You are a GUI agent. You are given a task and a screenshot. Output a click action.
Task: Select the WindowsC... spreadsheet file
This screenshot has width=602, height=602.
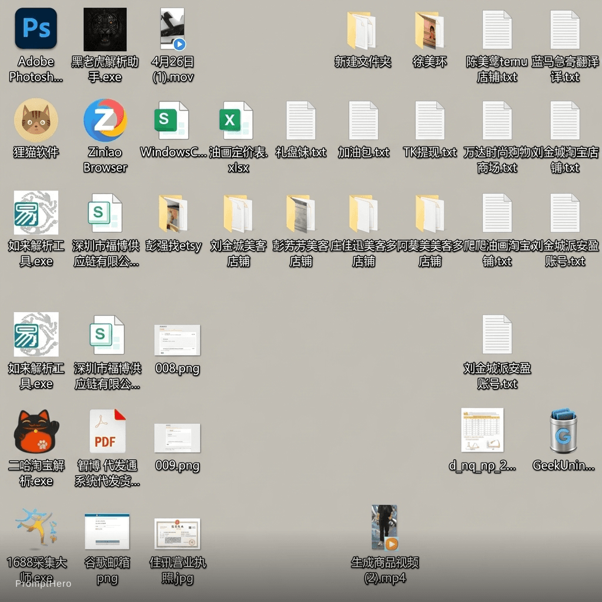pyautogui.click(x=172, y=120)
